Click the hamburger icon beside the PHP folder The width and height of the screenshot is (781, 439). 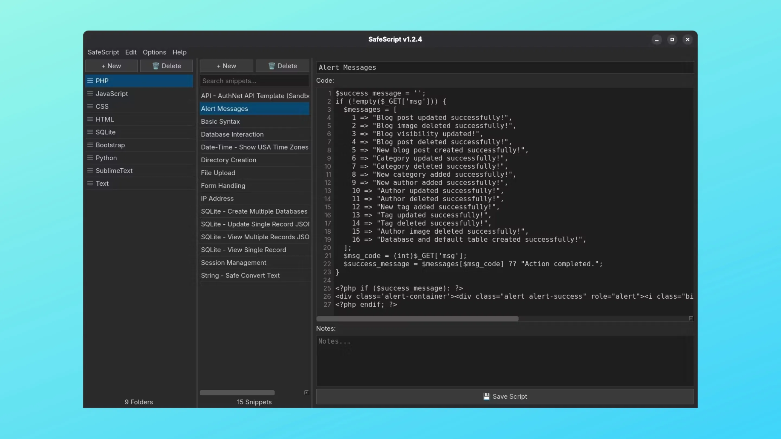point(90,80)
